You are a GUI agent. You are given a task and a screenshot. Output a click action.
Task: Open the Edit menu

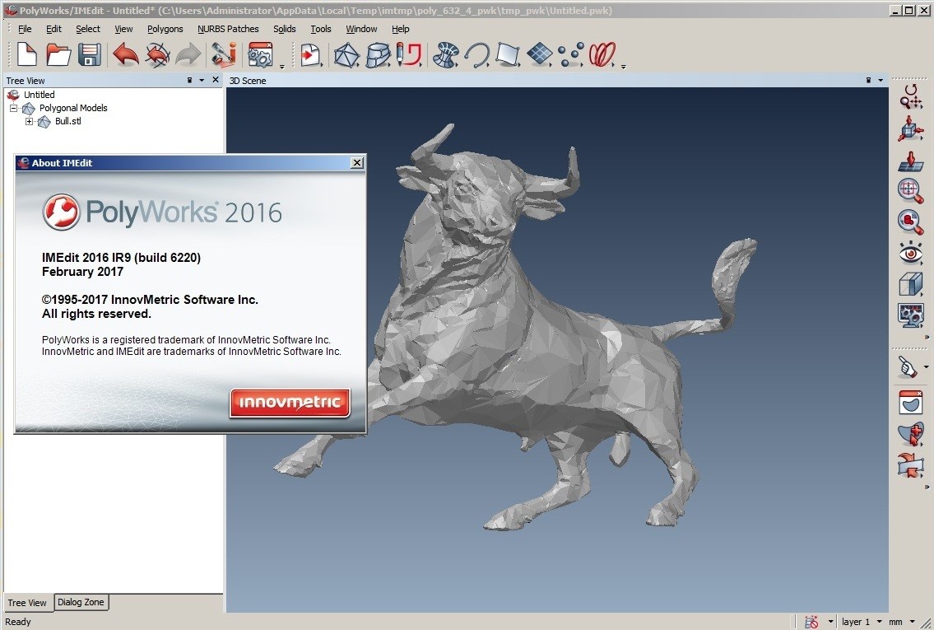point(53,29)
